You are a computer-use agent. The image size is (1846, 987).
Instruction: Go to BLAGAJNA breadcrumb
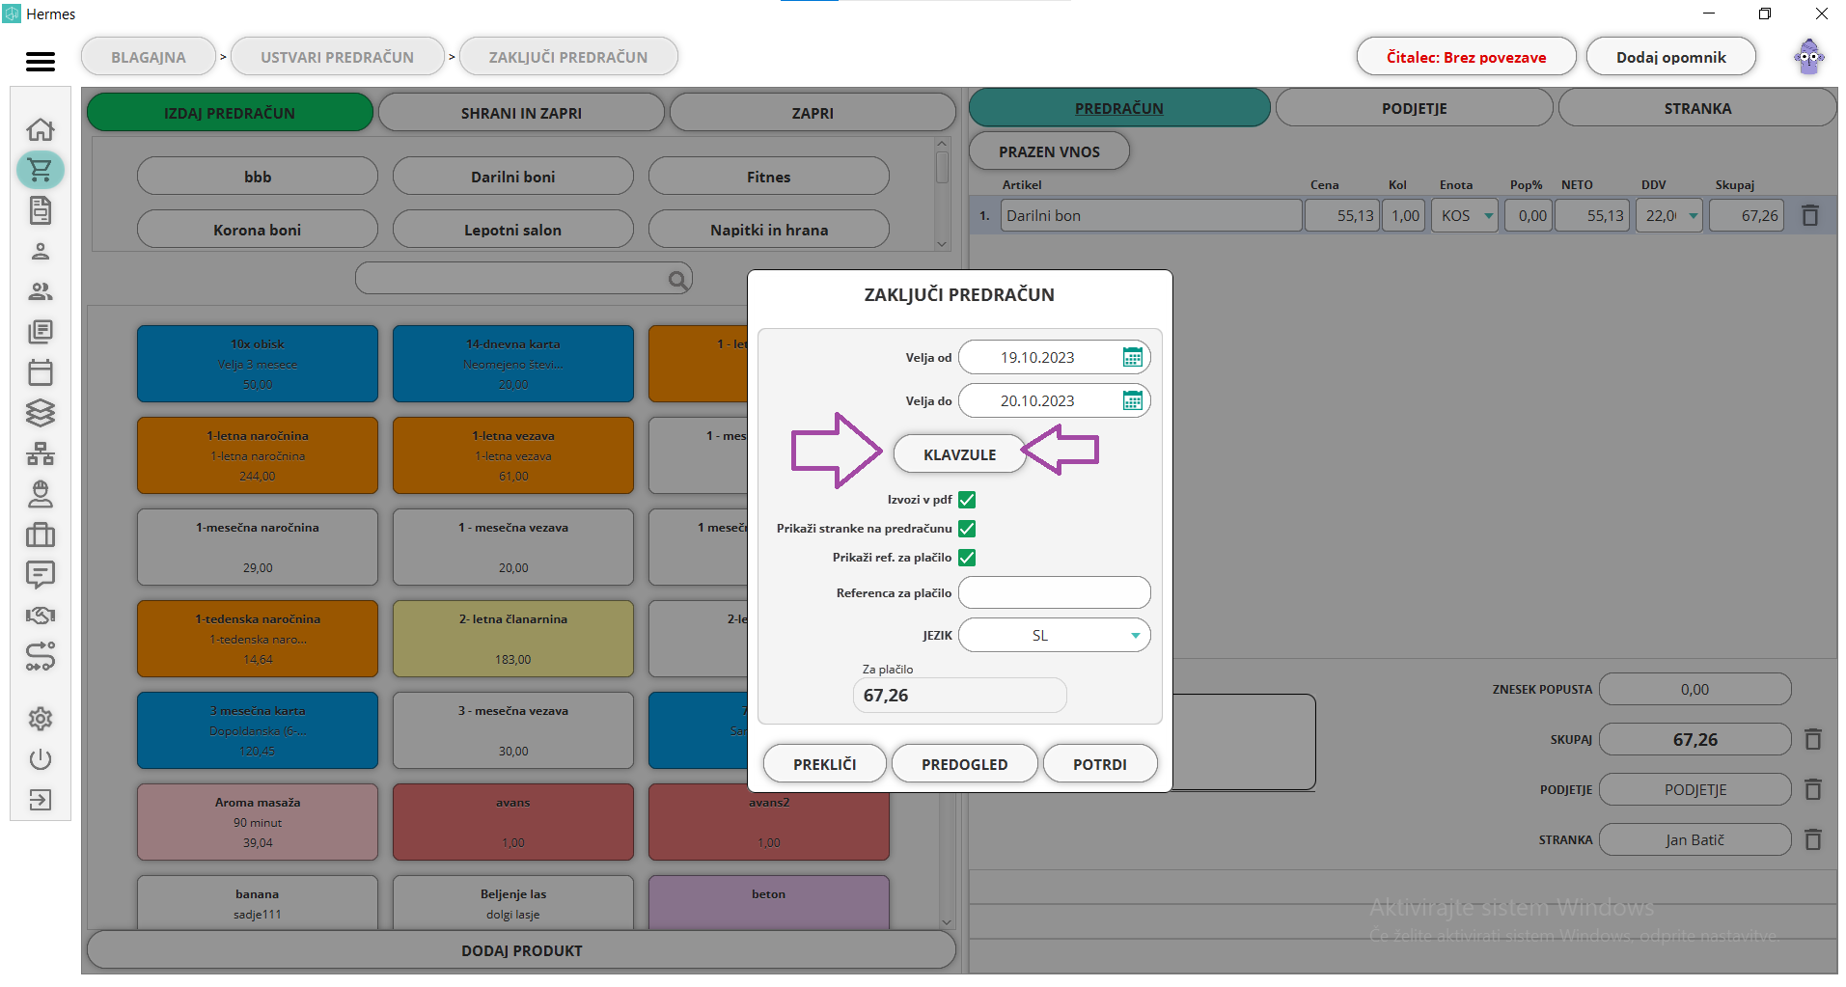(x=149, y=57)
